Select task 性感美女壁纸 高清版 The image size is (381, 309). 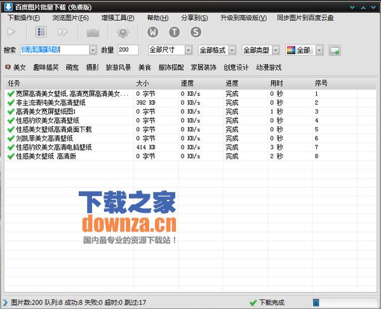tap(46, 156)
